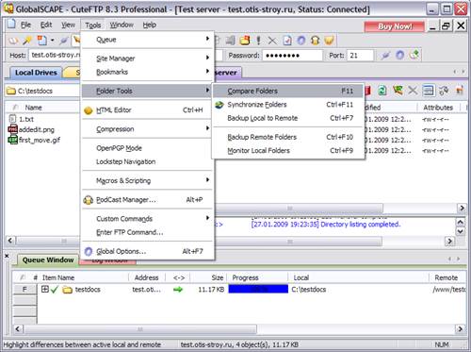Click the orange icon at remote toolbar end
Screen dimensions: 471x352
pyautogui.click(x=460, y=91)
